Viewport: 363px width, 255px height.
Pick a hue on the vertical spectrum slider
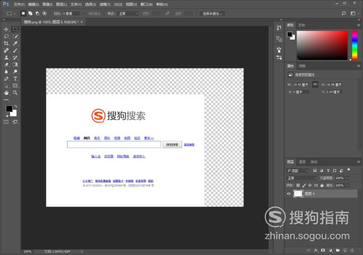pyautogui.click(x=355, y=45)
